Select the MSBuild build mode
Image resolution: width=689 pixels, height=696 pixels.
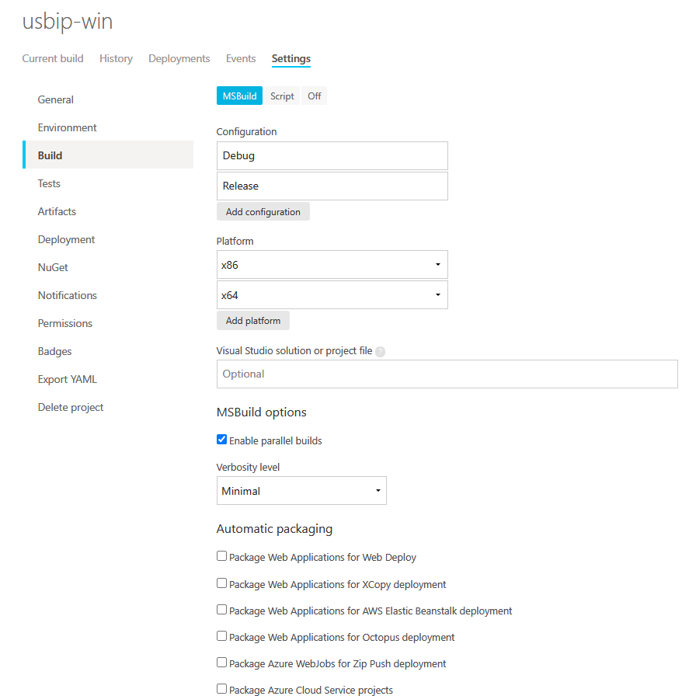click(239, 95)
